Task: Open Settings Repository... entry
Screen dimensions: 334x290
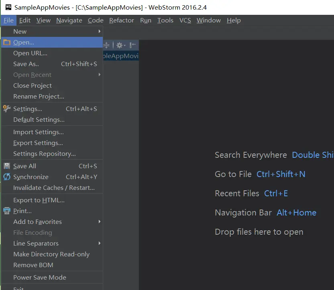Action: click(x=52, y=154)
